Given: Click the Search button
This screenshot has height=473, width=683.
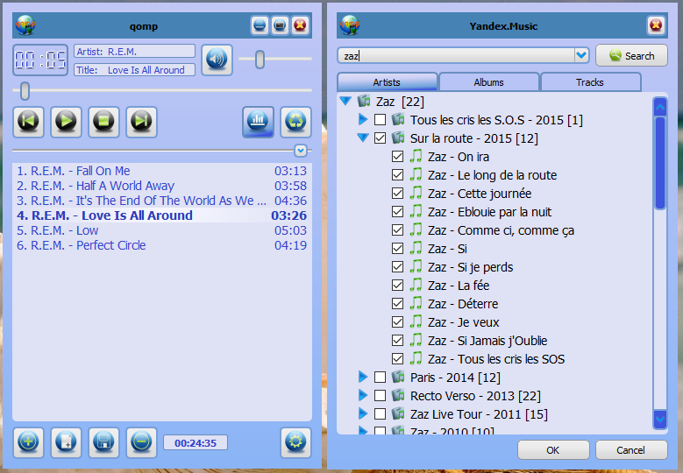Looking at the screenshot, I should [x=631, y=56].
